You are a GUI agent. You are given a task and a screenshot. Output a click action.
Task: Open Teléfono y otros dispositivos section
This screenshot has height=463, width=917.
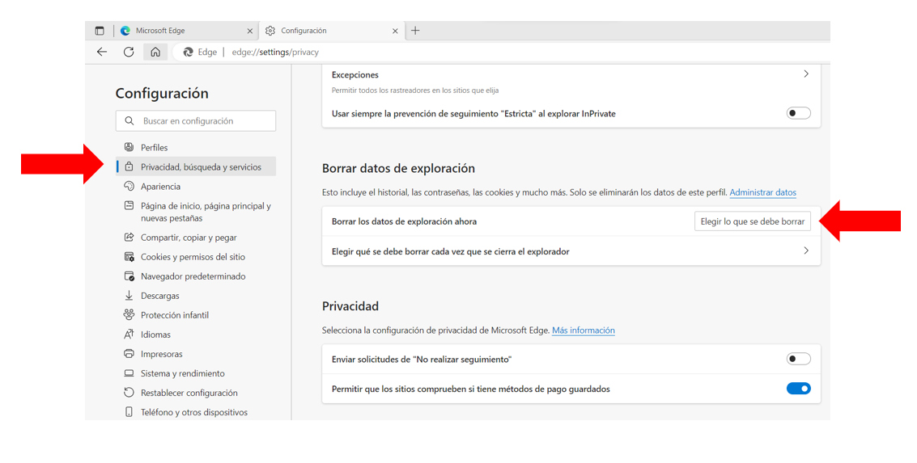(x=196, y=411)
